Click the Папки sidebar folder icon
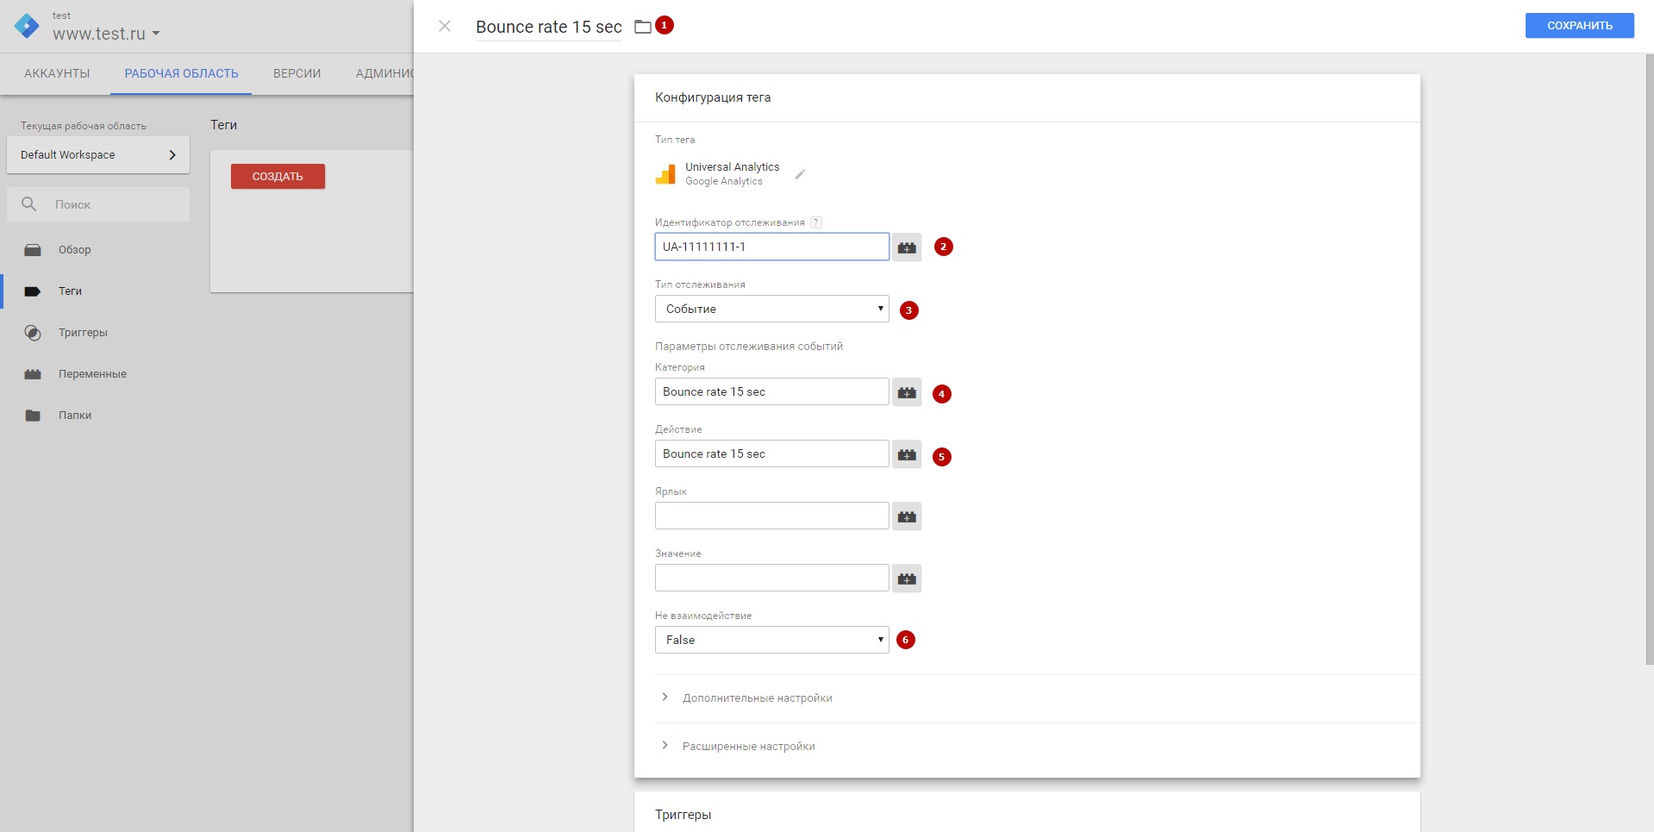1654x832 pixels. [33, 416]
